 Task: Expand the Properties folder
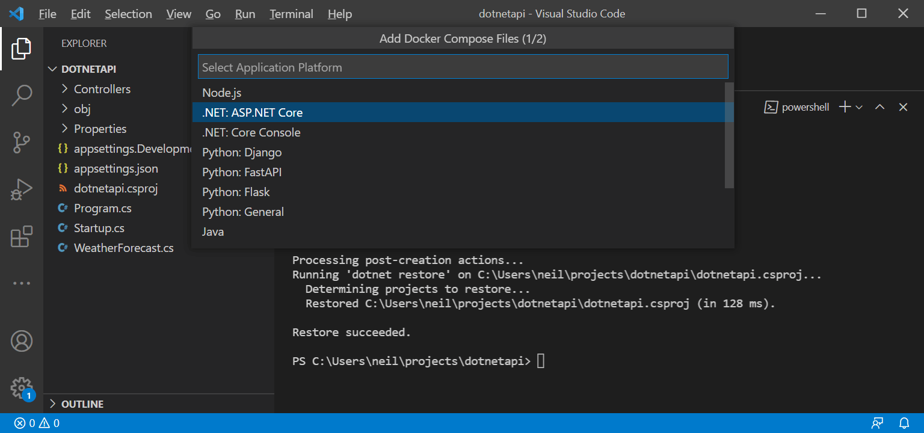pos(100,129)
